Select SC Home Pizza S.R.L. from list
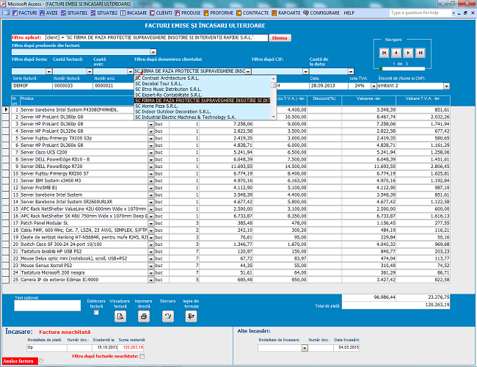The width and height of the screenshot is (477, 367). point(203,106)
